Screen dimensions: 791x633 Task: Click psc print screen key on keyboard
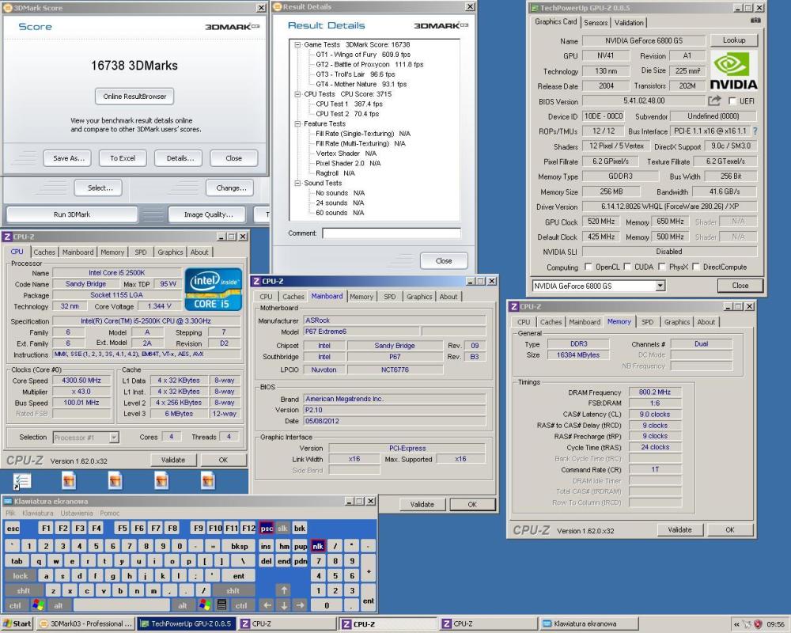tap(267, 528)
